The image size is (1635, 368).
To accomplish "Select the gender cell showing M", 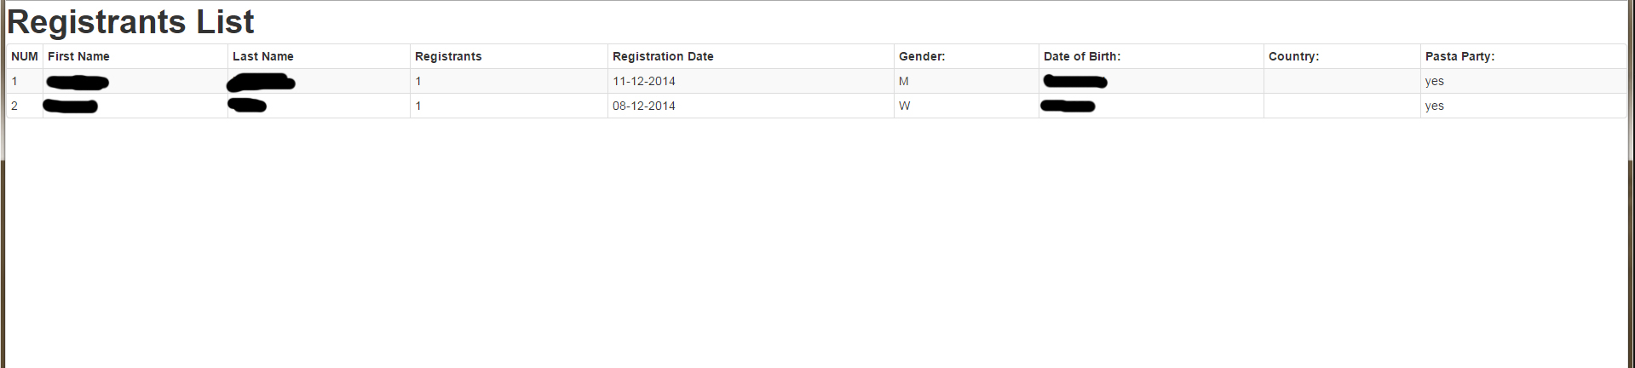I will point(904,81).
